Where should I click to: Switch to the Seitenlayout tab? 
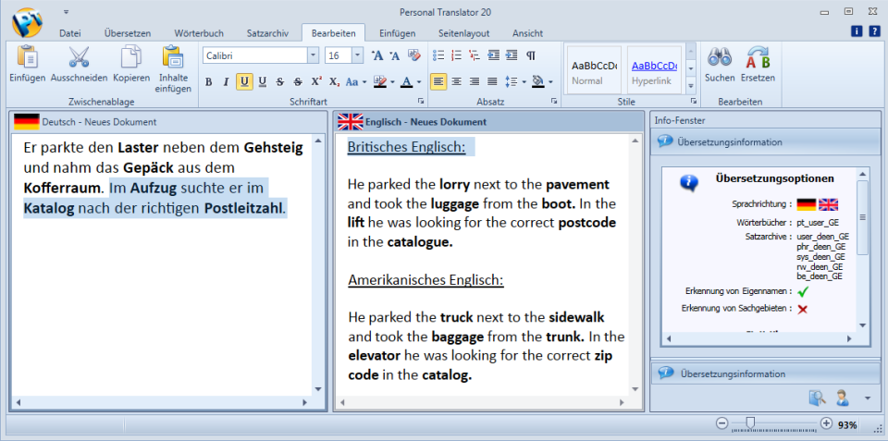(463, 33)
